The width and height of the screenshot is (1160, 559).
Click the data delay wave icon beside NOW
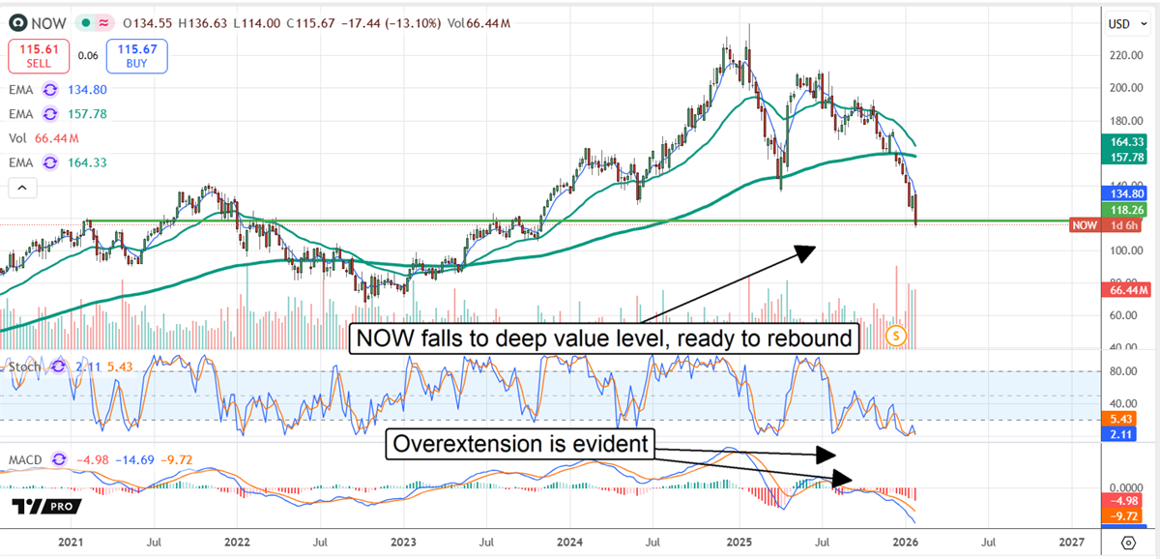tap(101, 22)
